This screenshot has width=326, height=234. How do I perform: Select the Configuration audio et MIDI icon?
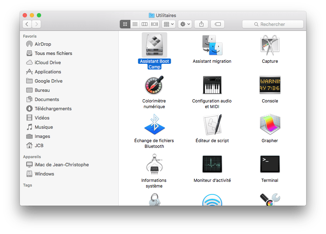pyautogui.click(x=212, y=85)
